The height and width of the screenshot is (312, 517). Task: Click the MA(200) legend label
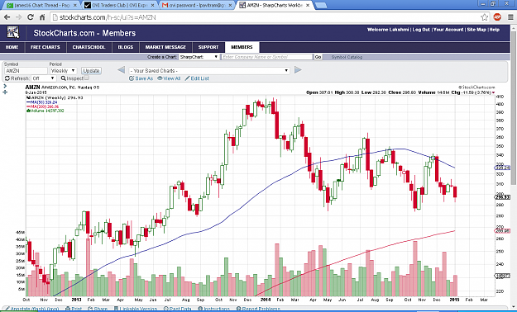42,106
